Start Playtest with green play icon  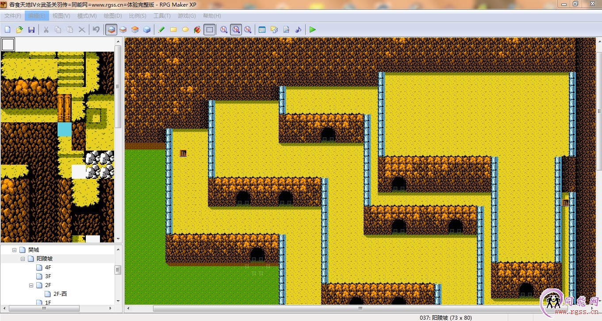coord(313,30)
